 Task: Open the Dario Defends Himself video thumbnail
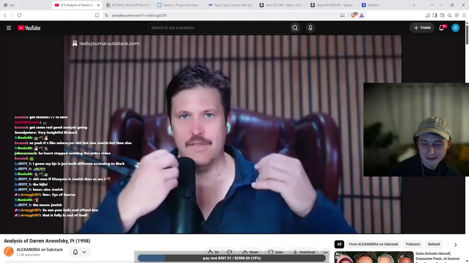point(374,257)
